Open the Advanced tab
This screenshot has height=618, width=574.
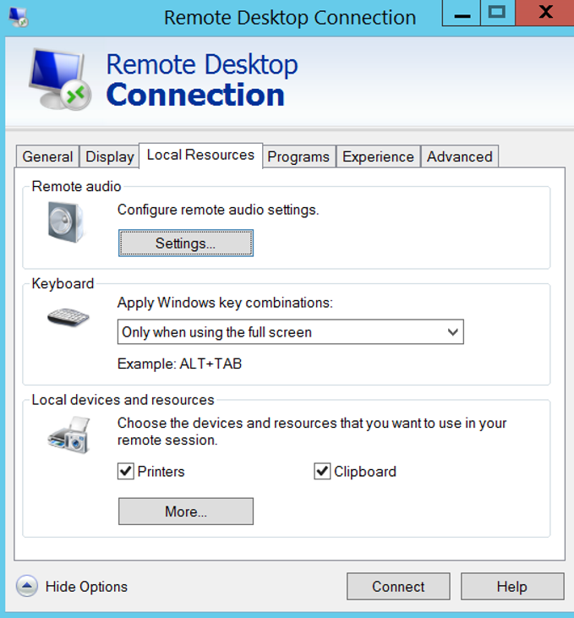tap(460, 156)
